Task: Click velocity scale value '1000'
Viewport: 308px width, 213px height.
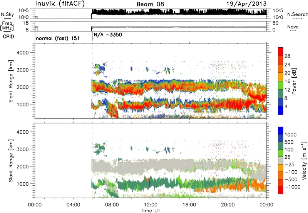Action: pyautogui.click(x=291, y=135)
